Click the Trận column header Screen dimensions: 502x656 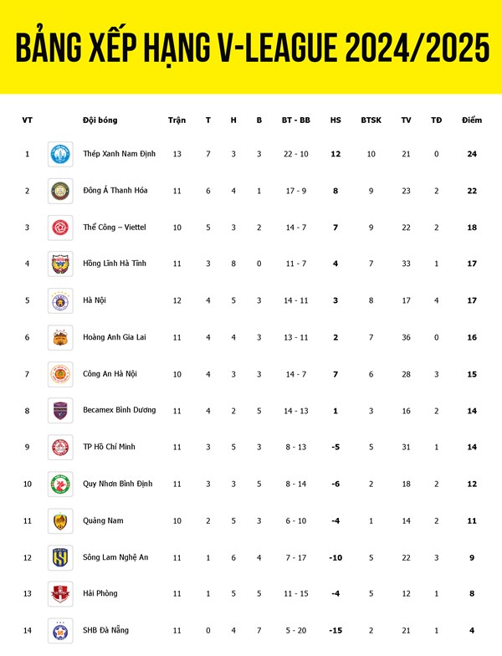177,120
